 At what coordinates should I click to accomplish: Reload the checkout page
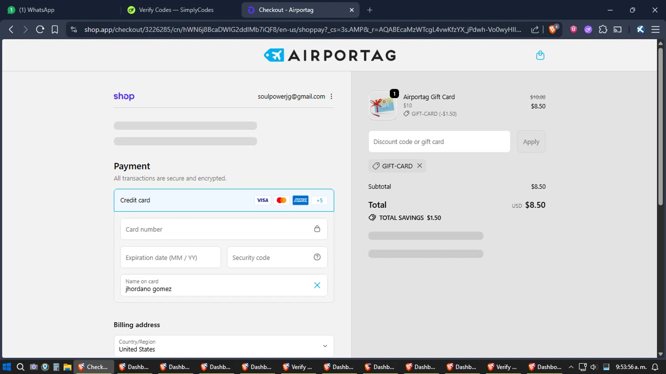pos(40,29)
